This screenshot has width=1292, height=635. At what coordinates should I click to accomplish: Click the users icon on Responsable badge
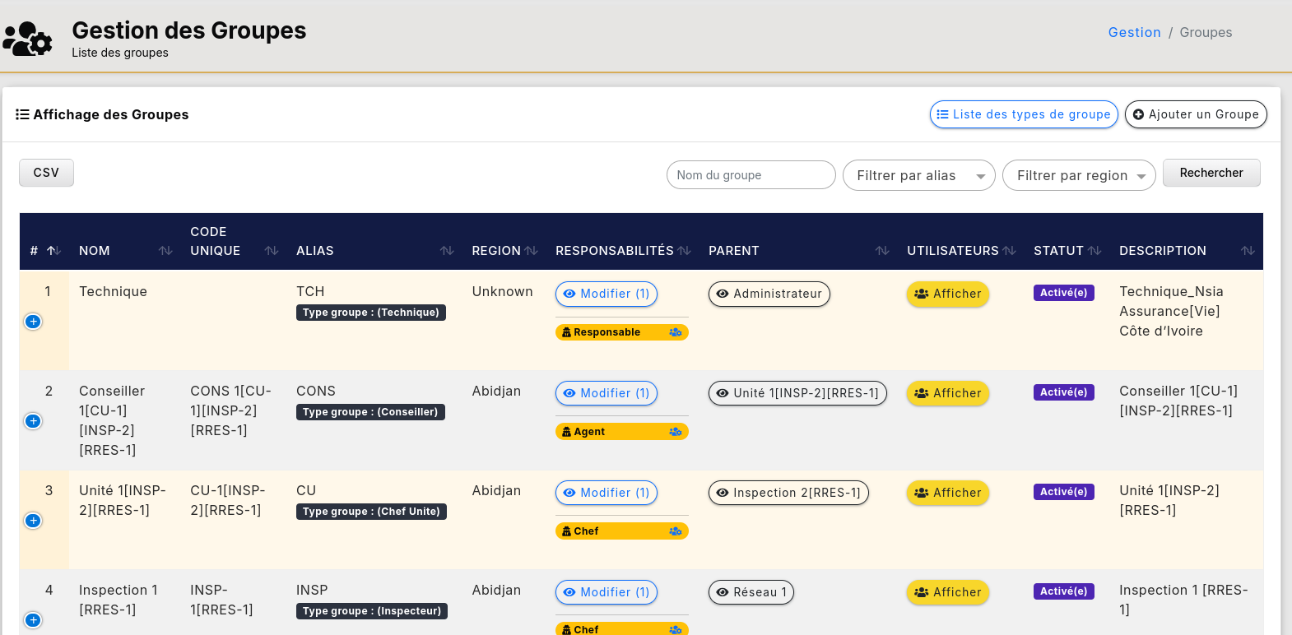tap(675, 332)
